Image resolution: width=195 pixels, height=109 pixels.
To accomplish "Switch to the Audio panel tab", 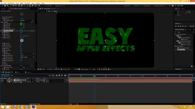I will click(x=183, y=9).
